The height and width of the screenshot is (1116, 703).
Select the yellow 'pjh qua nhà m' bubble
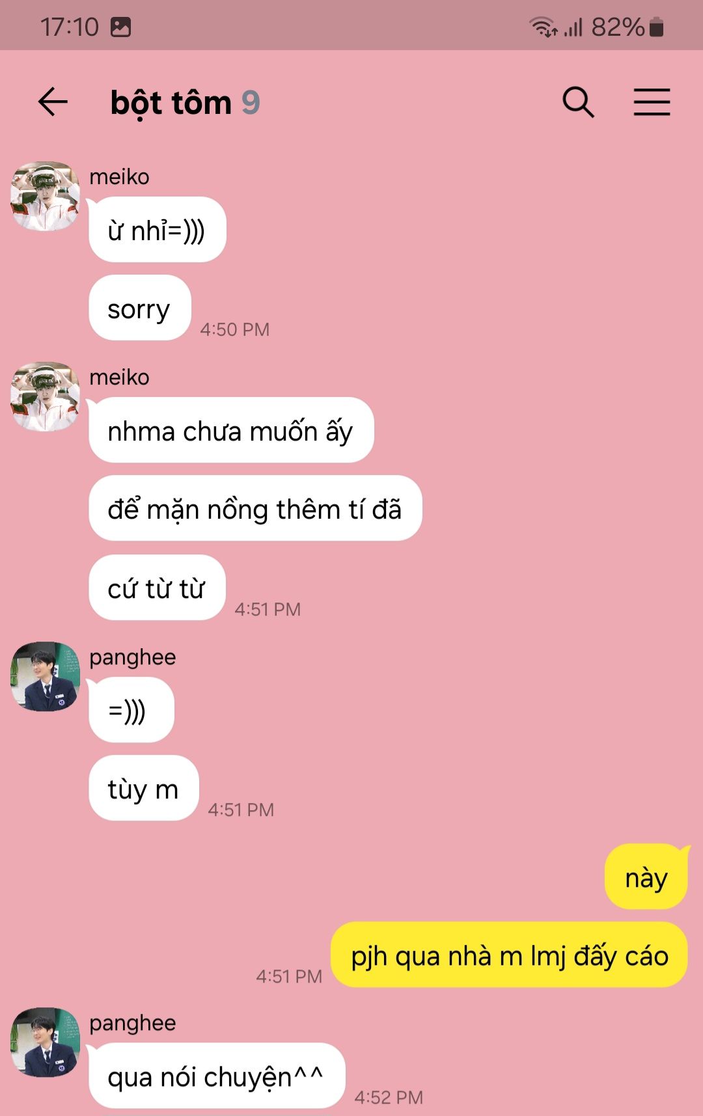click(510, 955)
